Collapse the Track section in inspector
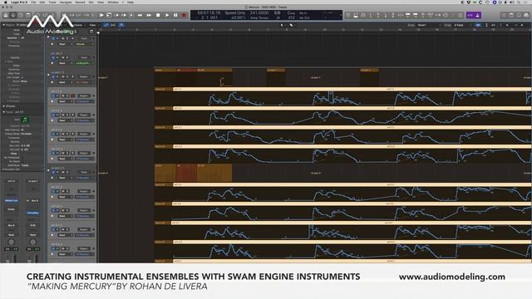Screen dimensions: 532x299 4,111
